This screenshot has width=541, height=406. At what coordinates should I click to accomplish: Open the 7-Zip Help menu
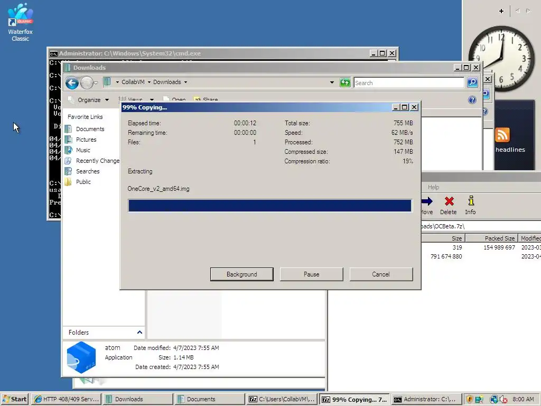[x=433, y=187]
